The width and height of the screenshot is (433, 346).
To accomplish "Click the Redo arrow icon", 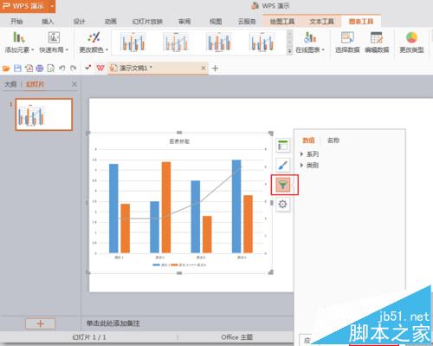I will [74, 69].
